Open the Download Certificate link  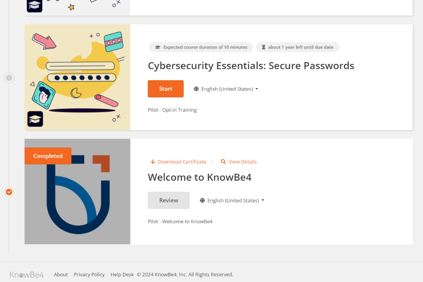pyautogui.click(x=182, y=162)
